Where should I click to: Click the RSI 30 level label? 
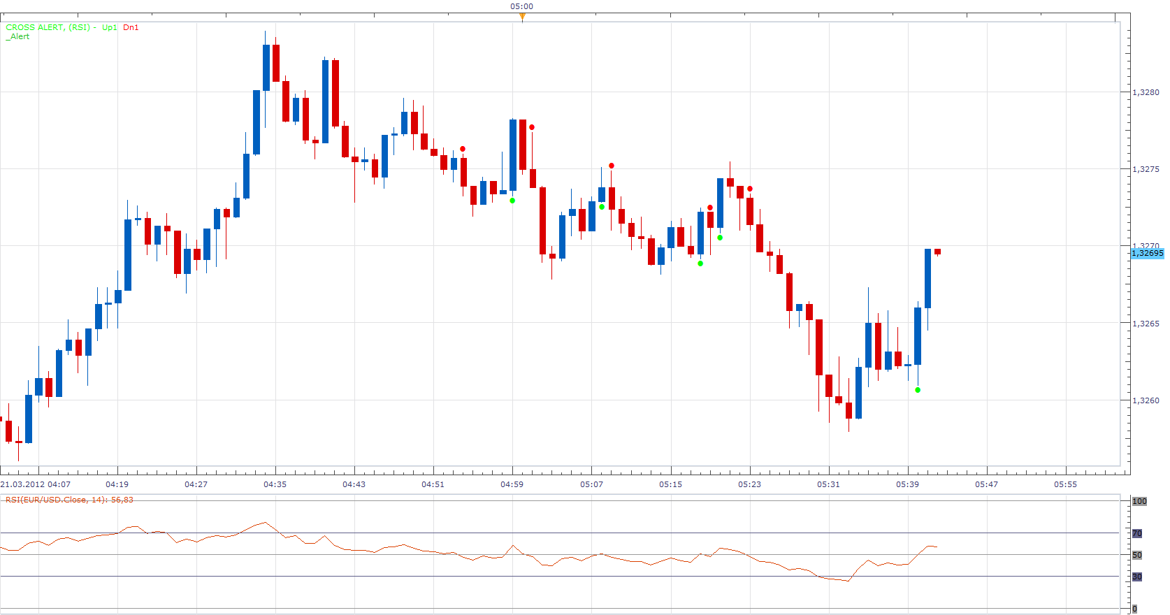click(1137, 577)
